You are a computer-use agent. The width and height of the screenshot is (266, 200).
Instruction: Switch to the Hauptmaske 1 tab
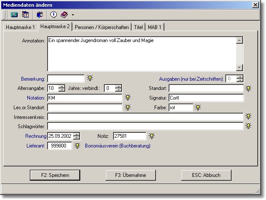[x=20, y=27]
